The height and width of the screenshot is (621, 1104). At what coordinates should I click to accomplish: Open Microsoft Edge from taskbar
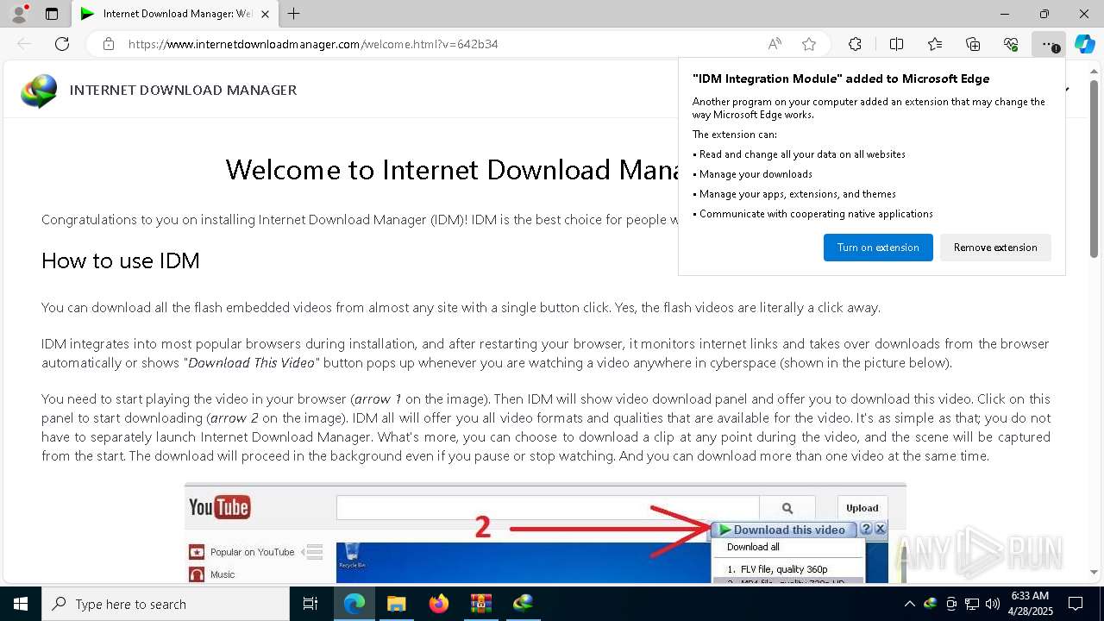pyautogui.click(x=354, y=604)
